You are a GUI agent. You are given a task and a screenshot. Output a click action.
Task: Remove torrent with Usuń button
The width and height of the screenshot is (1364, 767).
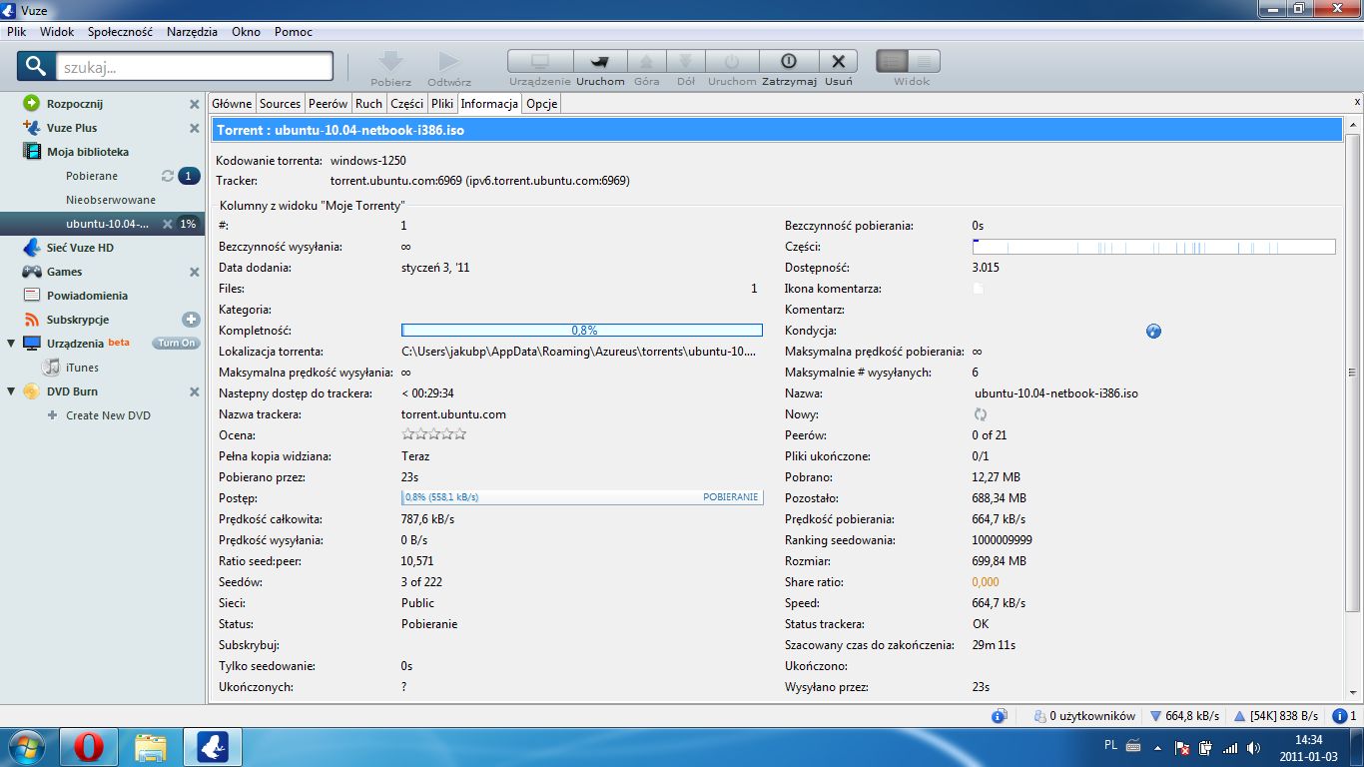[x=839, y=62]
